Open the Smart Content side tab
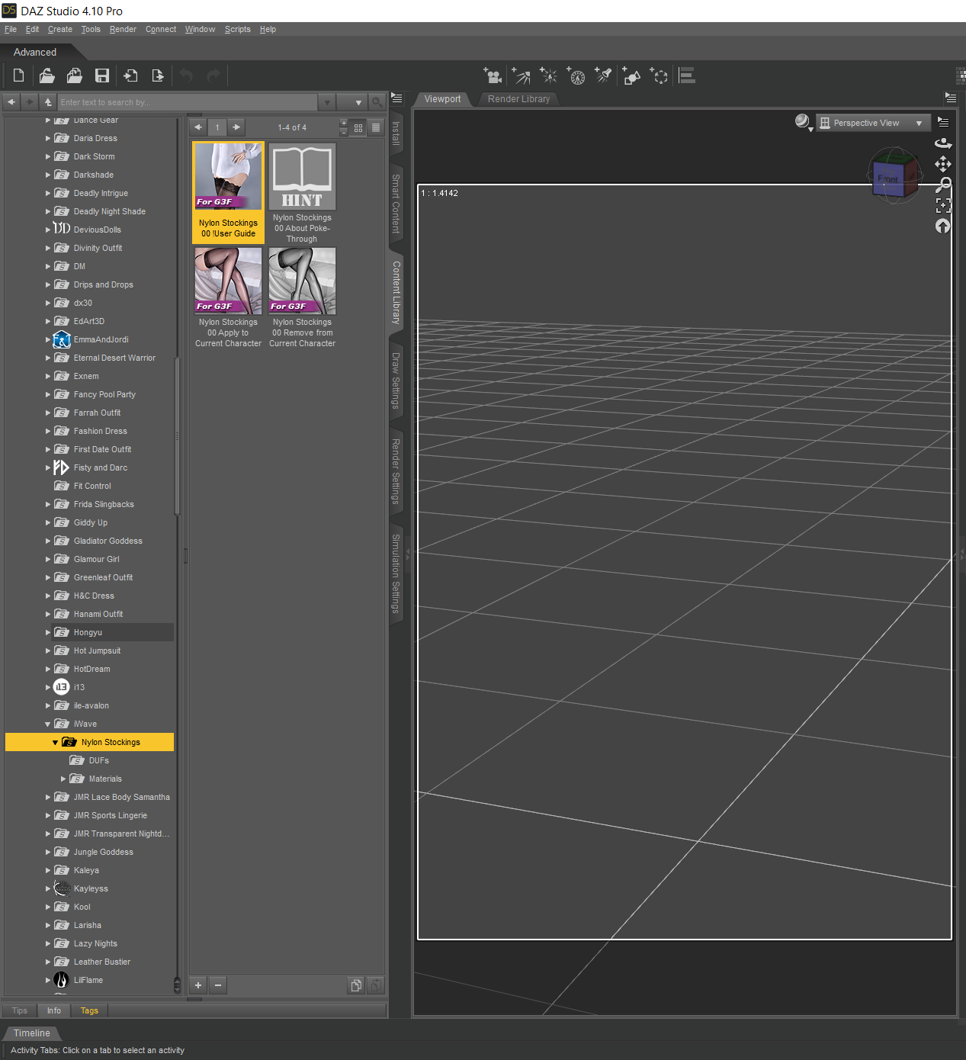Screen dimensions: 966x1060 396,204
